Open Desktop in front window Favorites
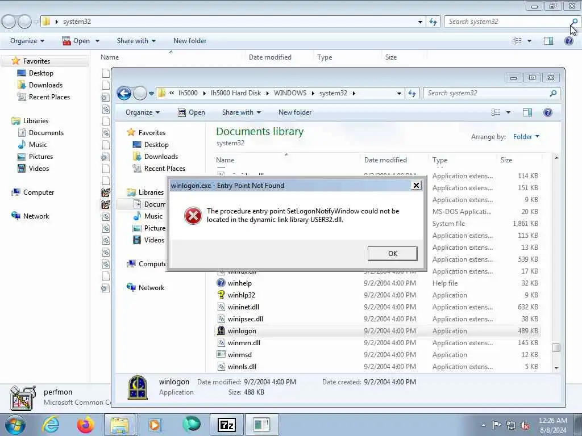The width and height of the screenshot is (582, 436). tap(156, 145)
